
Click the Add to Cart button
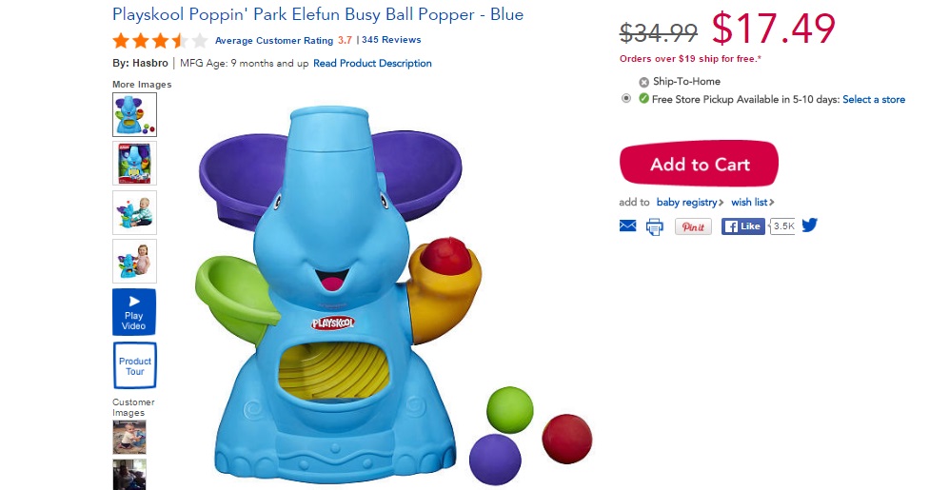[699, 164]
